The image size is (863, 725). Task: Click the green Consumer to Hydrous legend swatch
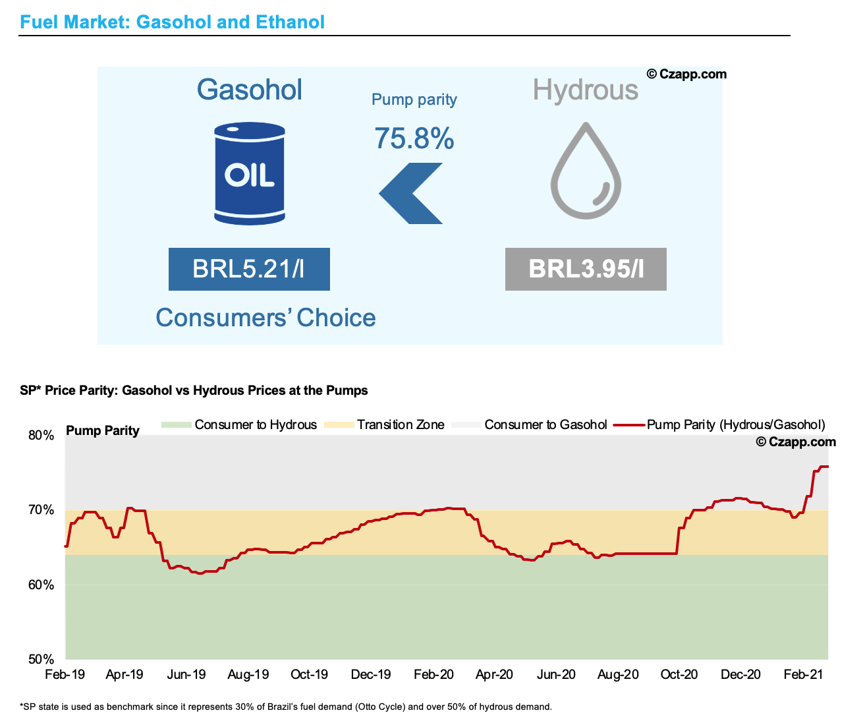[177, 425]
